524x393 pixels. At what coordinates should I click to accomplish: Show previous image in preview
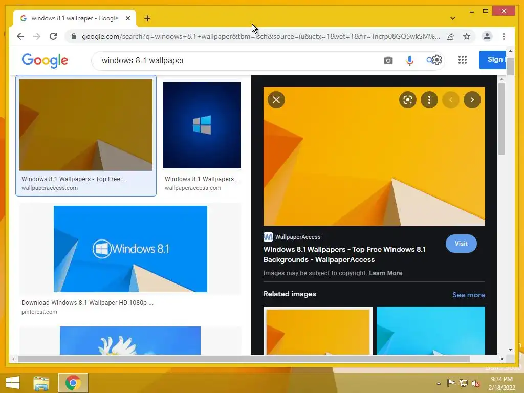point(450,100)
